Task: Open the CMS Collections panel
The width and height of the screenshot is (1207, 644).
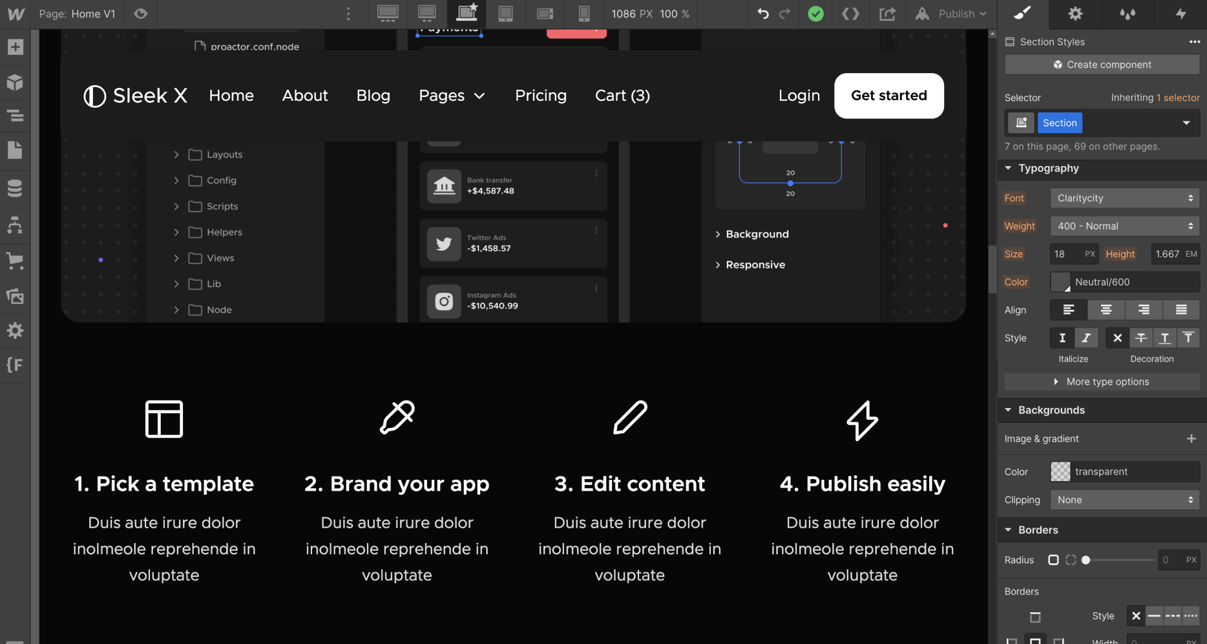Action: click(x=14, y=188)
